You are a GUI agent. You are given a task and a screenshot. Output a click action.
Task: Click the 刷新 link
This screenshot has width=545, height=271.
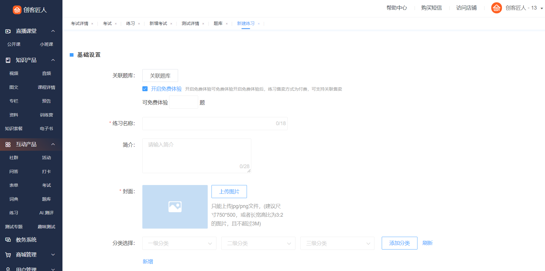pos(427,243)
